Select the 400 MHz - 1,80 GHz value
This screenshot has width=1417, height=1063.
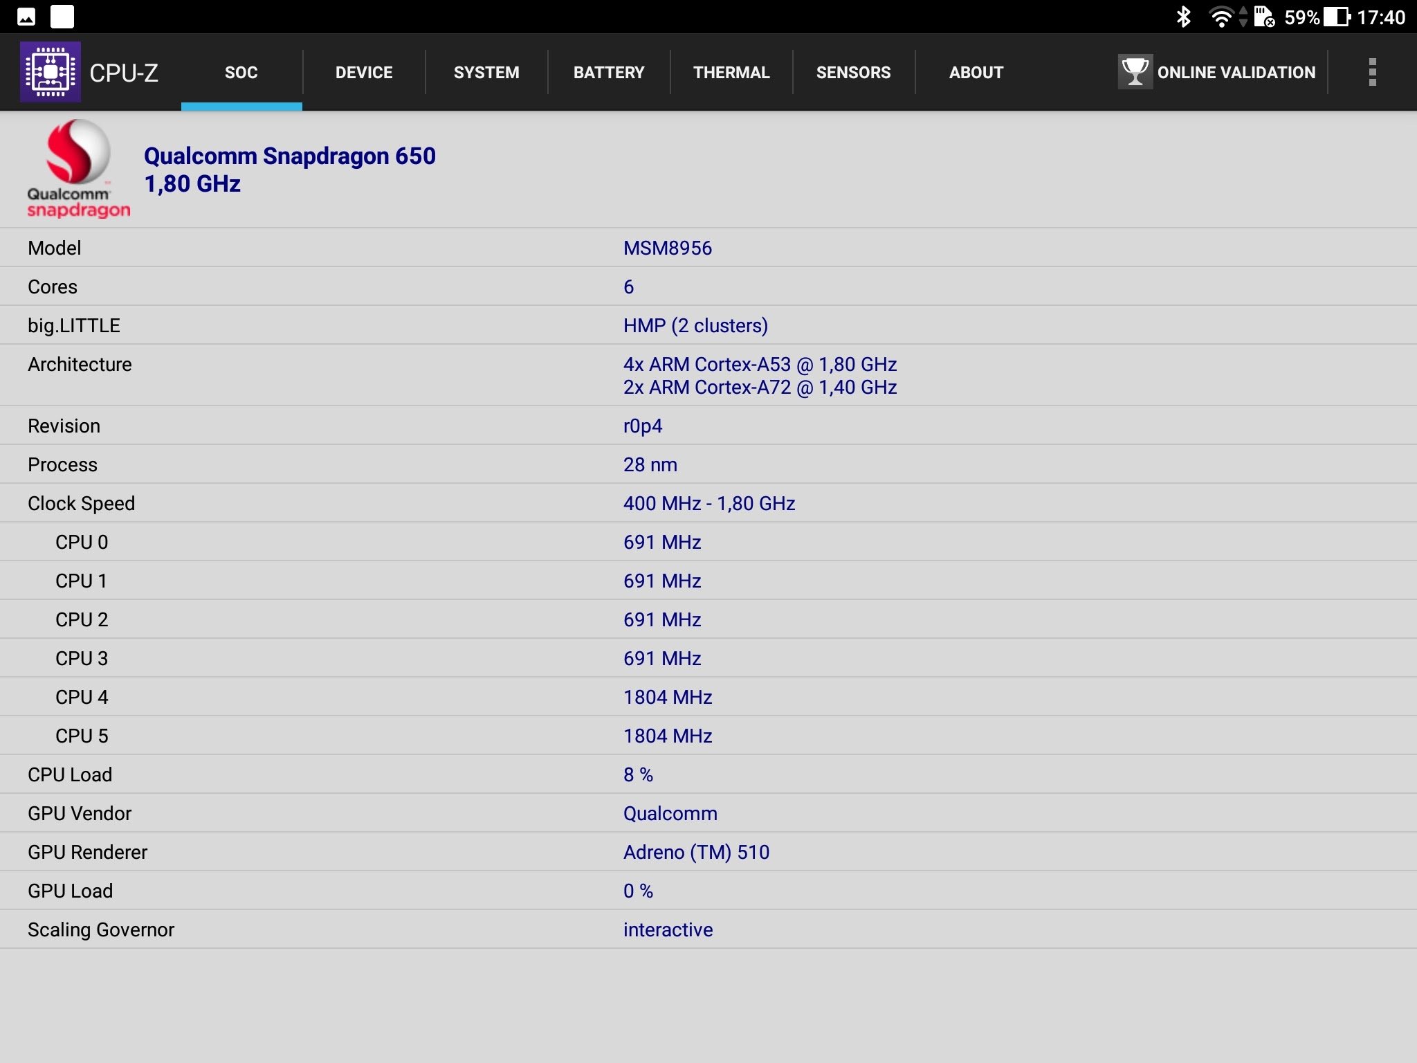pyautogui.click(x=709, y=503)
